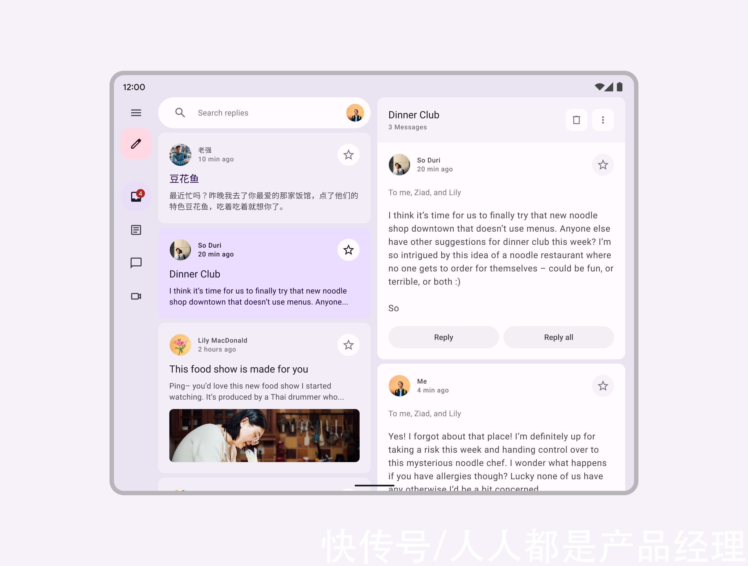Open the Lily MacDonald food show email
The height and width of the screenshot is (566, 748).
[264, 368]
